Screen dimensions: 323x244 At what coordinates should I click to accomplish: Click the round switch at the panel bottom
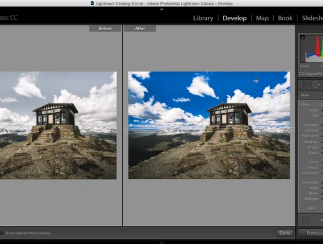(x=306, y=221)
